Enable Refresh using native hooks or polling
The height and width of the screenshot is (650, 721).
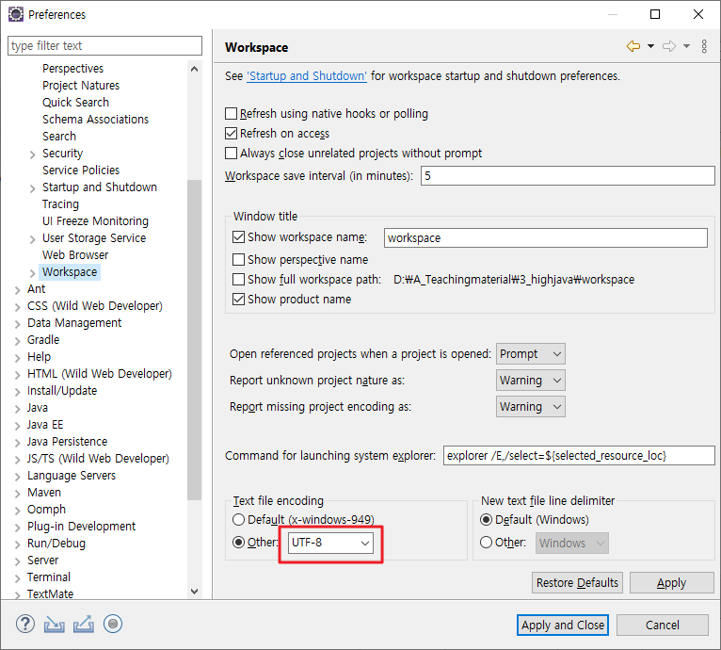tap(231, 113)
